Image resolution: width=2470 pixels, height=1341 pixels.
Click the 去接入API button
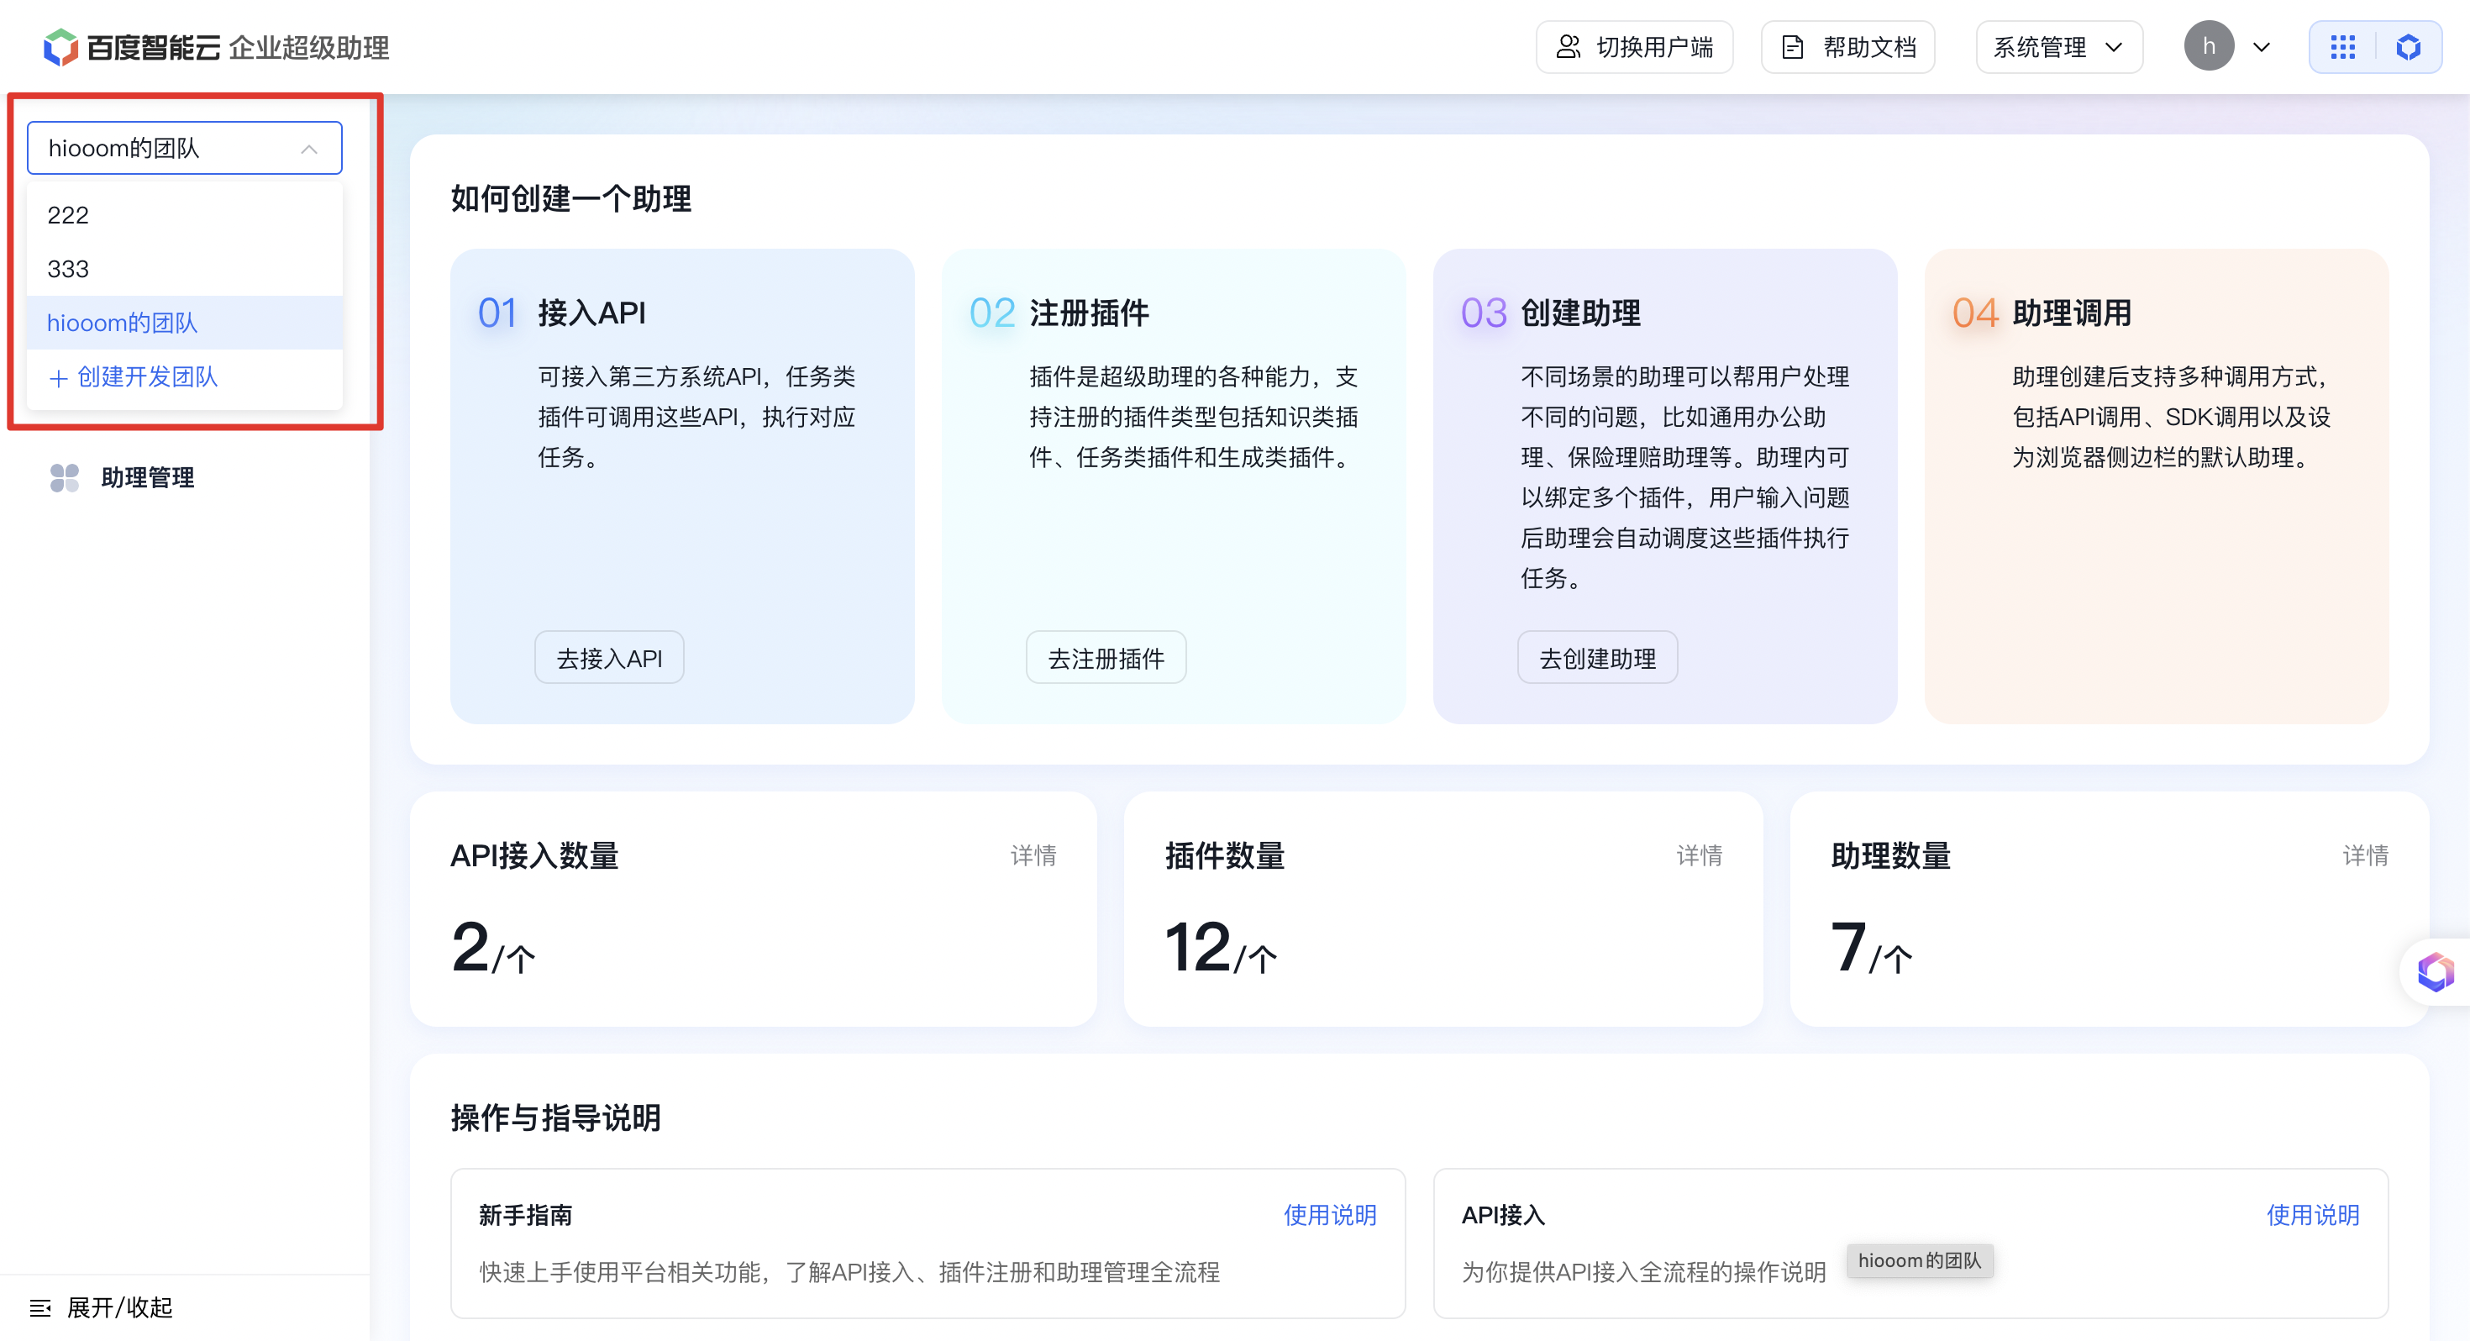coord(609,658)
